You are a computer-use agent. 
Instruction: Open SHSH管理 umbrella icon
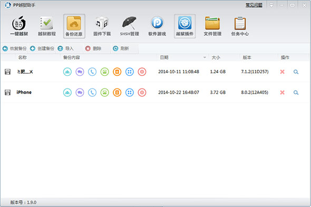coord(129,26)
